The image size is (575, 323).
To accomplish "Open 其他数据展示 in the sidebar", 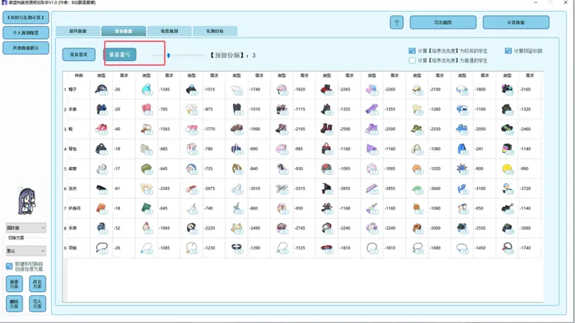I will tap(26, 48).
